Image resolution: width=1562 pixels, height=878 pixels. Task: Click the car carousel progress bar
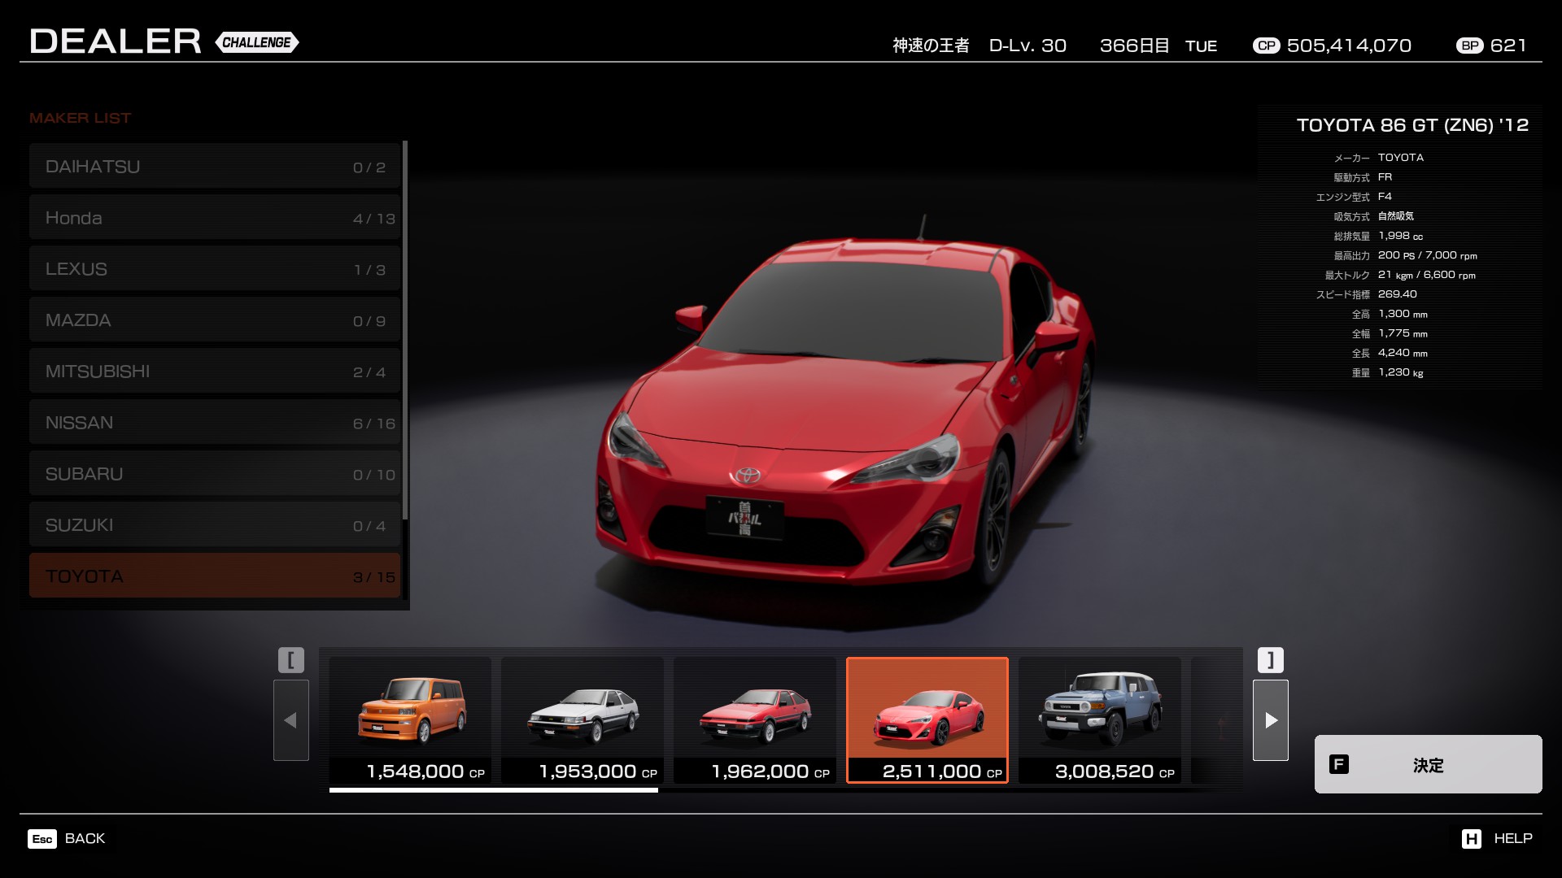click(493, 789)
